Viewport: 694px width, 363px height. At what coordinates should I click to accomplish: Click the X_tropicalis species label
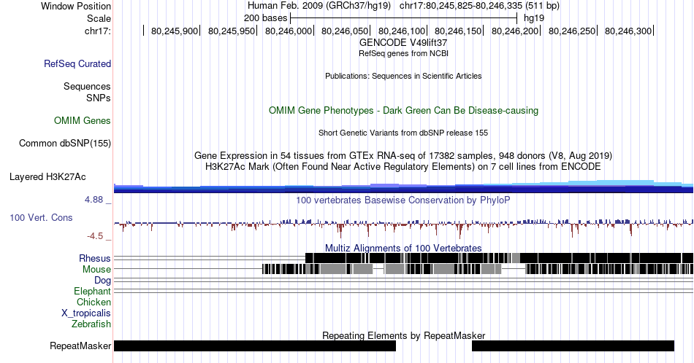tap(86, 313)
